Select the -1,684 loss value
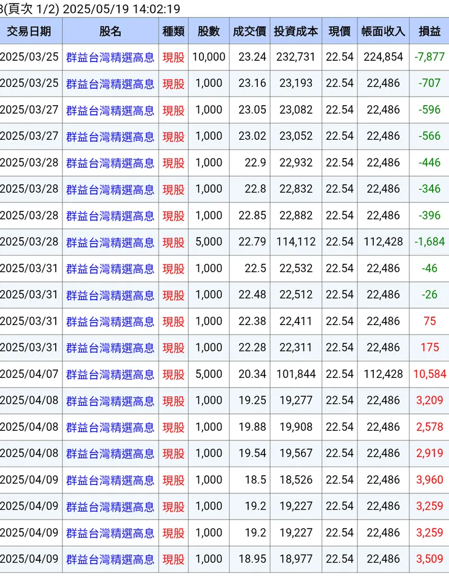Screen dimensions: 449x576 pos(430,242)
